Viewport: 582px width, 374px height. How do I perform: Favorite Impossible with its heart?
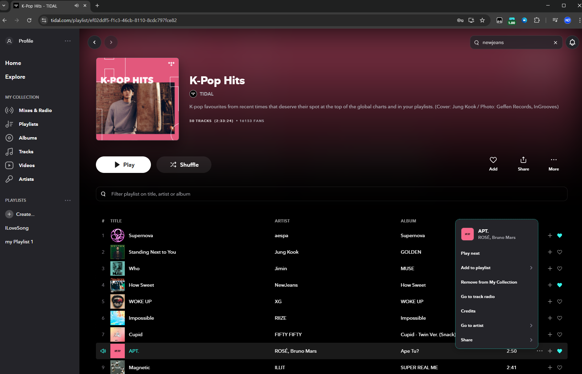click(560, 318)
